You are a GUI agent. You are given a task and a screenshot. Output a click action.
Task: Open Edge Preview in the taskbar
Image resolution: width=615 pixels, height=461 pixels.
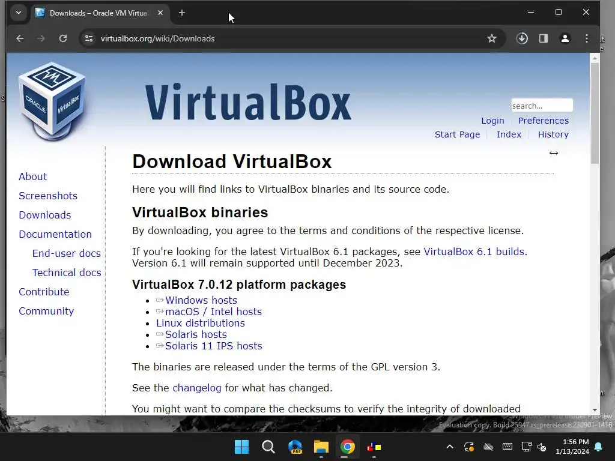point(295,447)
